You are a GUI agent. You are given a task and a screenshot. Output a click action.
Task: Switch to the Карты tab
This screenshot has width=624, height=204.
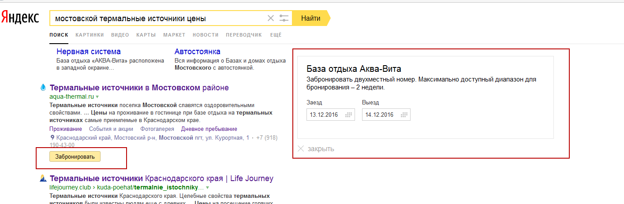tap(146, 35)
